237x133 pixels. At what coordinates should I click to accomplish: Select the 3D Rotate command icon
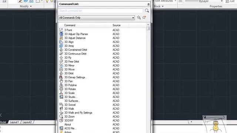click(61, 89)
